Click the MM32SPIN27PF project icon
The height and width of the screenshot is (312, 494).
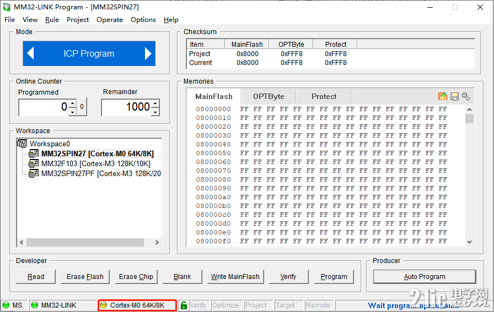[34, 174]
